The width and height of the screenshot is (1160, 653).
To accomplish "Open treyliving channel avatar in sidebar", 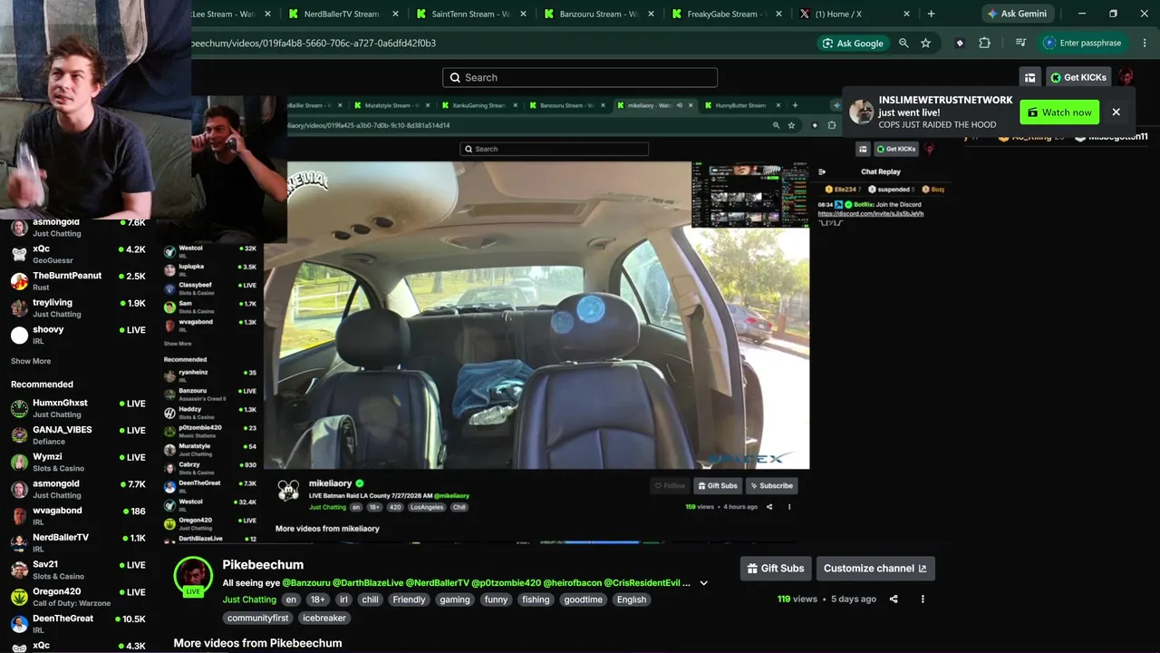I will click(19, 308).
